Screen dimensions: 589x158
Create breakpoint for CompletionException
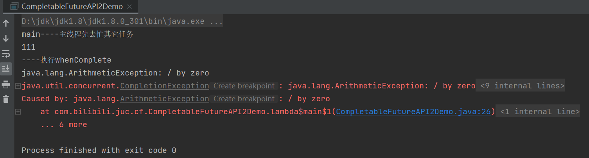(244, 86)
